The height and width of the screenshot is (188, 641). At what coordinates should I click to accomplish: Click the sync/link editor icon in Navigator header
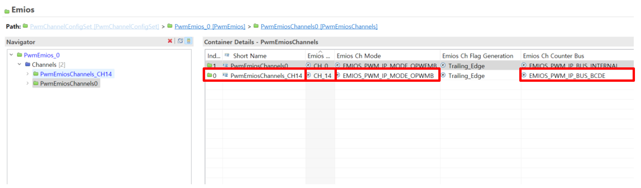[x=180, y=41]
